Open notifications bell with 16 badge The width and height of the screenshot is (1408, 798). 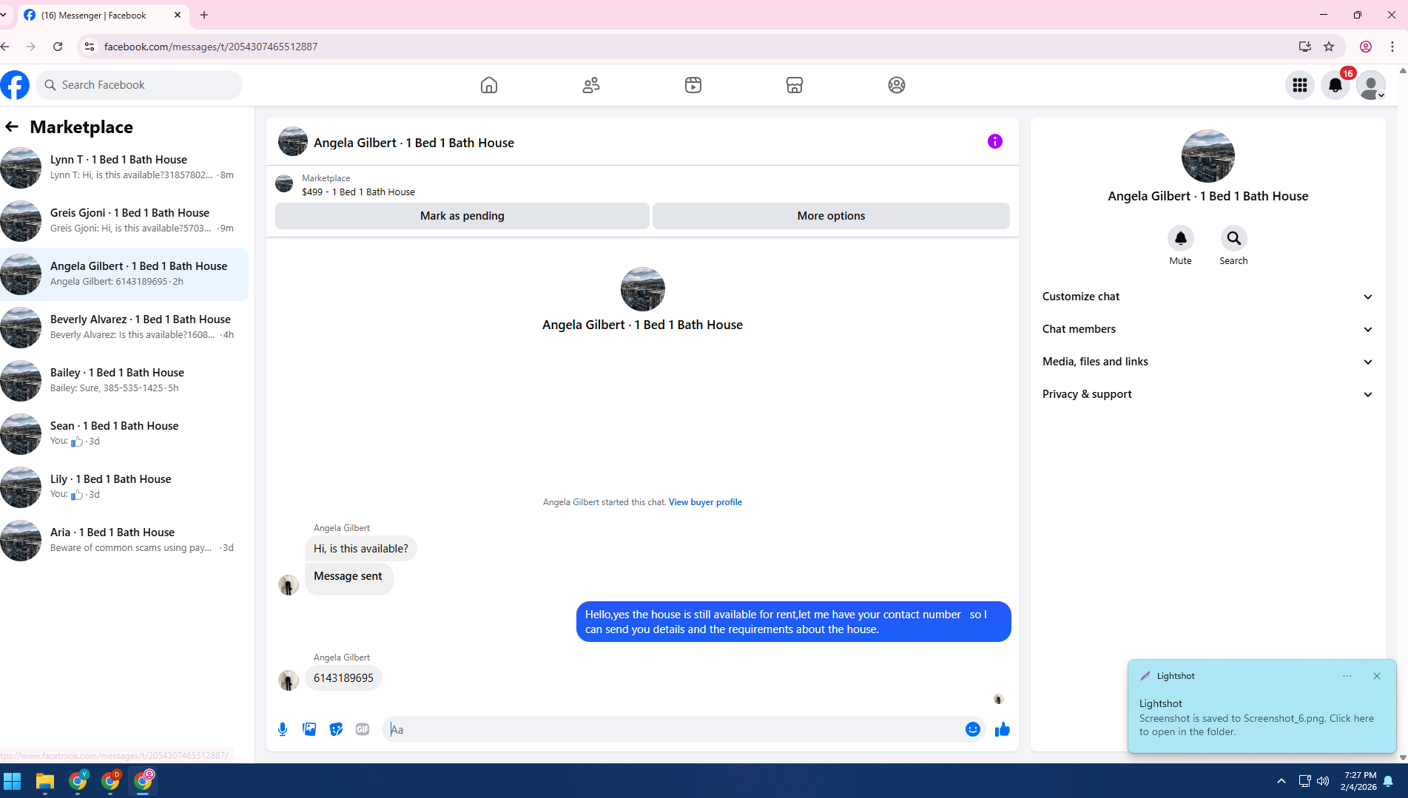point(1335,85)
